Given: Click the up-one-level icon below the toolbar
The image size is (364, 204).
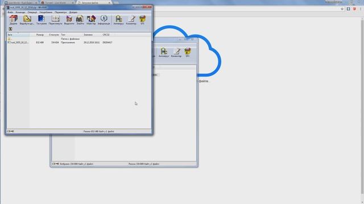Looking at the screenshot, I should tap(10, 29).
